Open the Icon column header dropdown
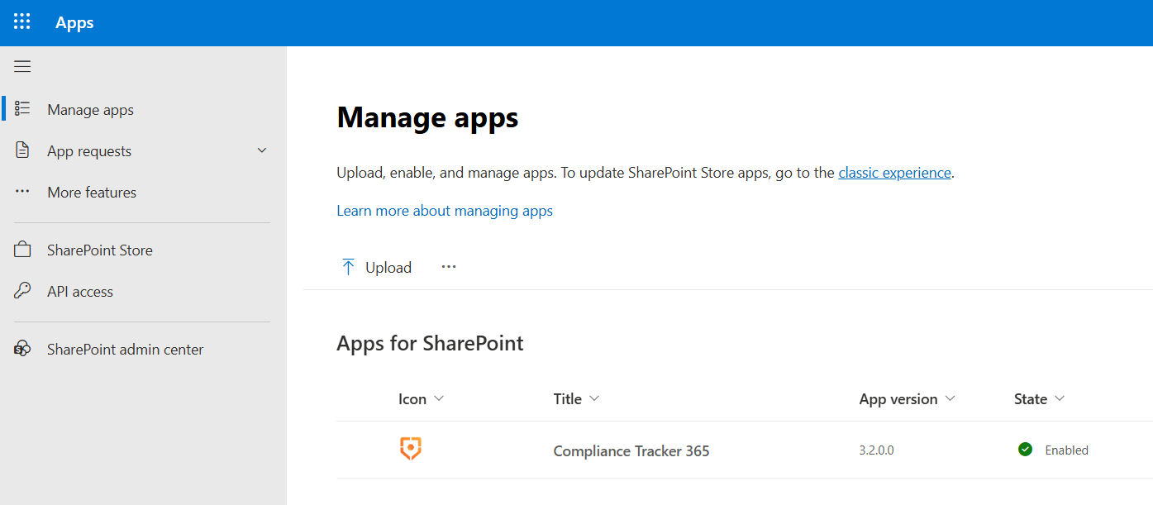The width and height of the screenshot is (1153, 505). click(x=439, y=398)
